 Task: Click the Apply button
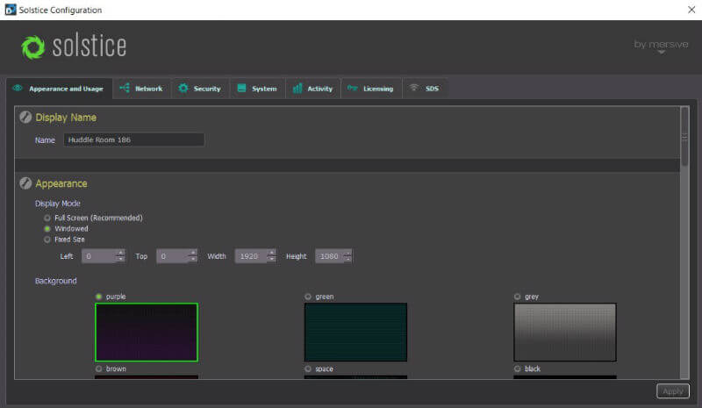(673, 391)
